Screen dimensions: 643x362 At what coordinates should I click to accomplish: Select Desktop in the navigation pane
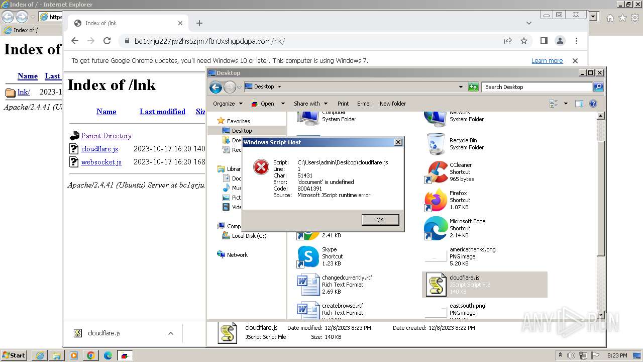(x=242, y=131)
